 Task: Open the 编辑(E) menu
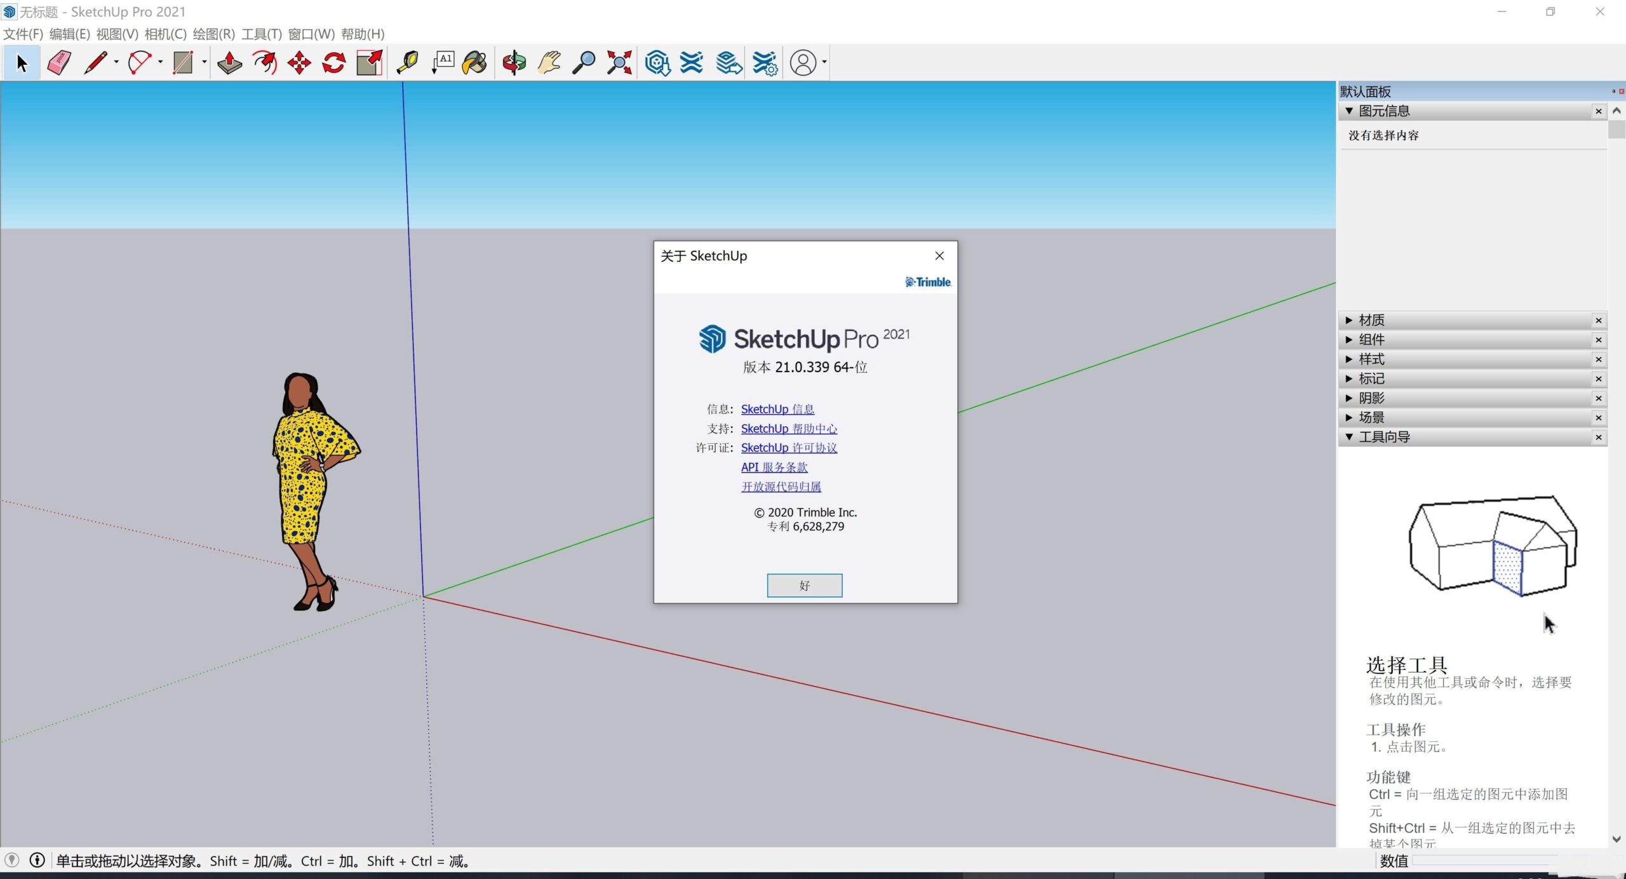pyautogui.click(x=70, y=34)
